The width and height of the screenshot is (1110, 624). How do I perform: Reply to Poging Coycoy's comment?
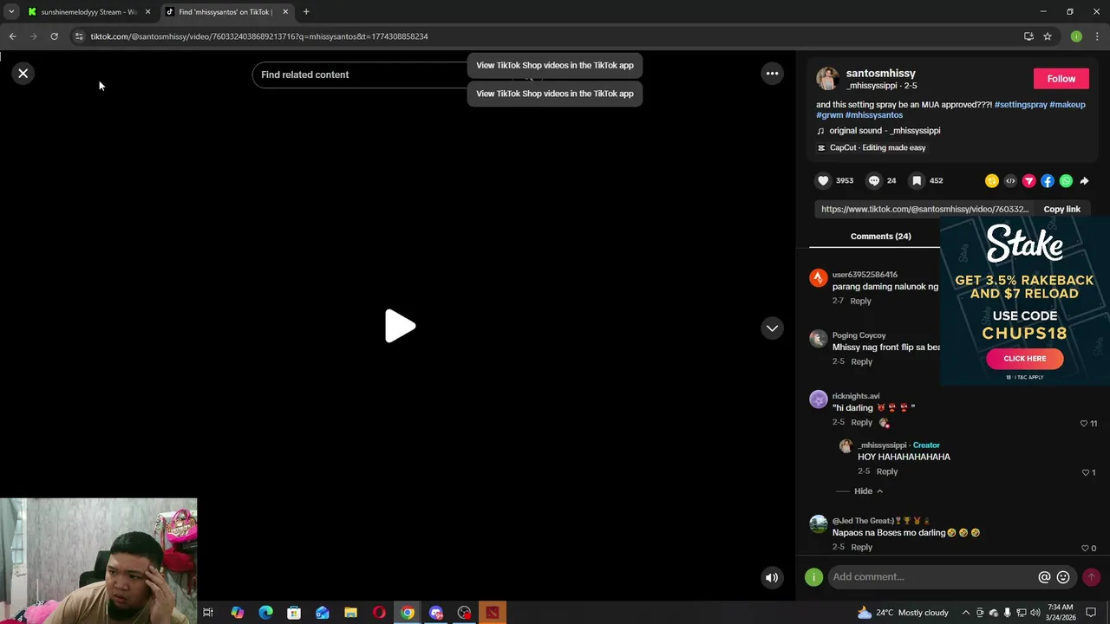[x=861, y=362]
